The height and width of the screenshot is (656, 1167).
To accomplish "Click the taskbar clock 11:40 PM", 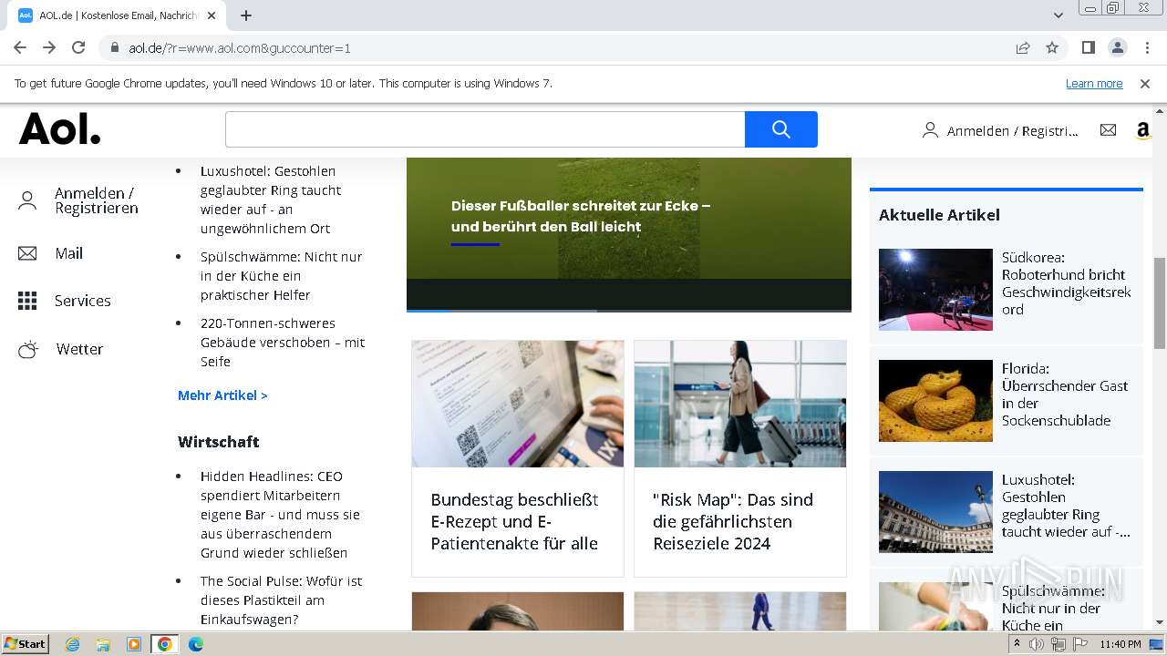I will click(x=1121, y=644).
